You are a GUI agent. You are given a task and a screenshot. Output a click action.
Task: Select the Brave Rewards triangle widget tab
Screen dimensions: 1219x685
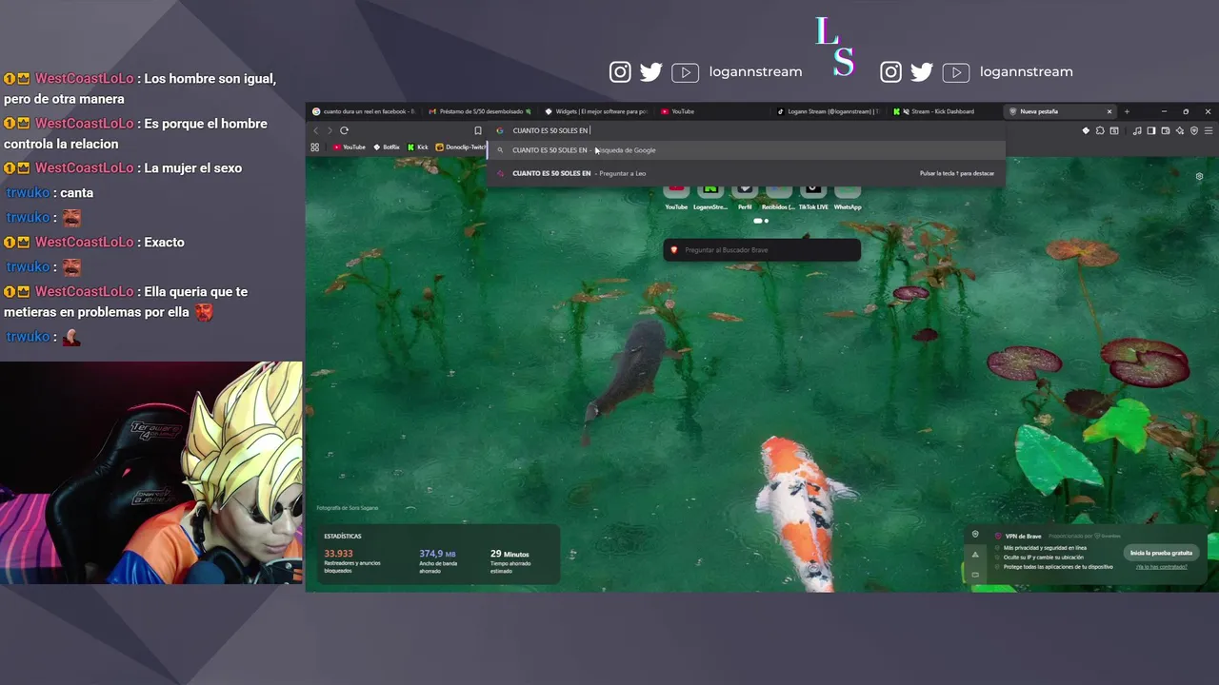point(975,555)
